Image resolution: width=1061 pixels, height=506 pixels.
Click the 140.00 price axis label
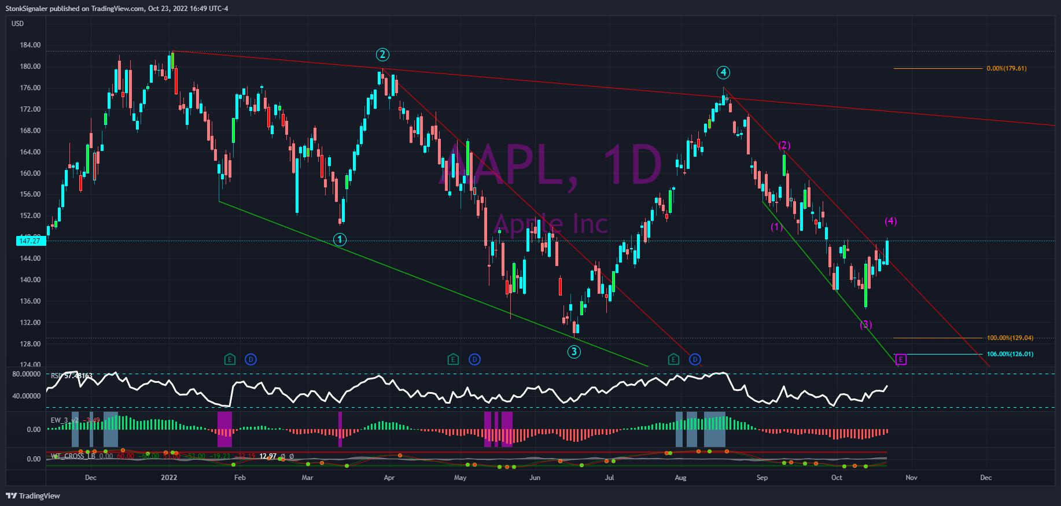(x=30, y=280)
